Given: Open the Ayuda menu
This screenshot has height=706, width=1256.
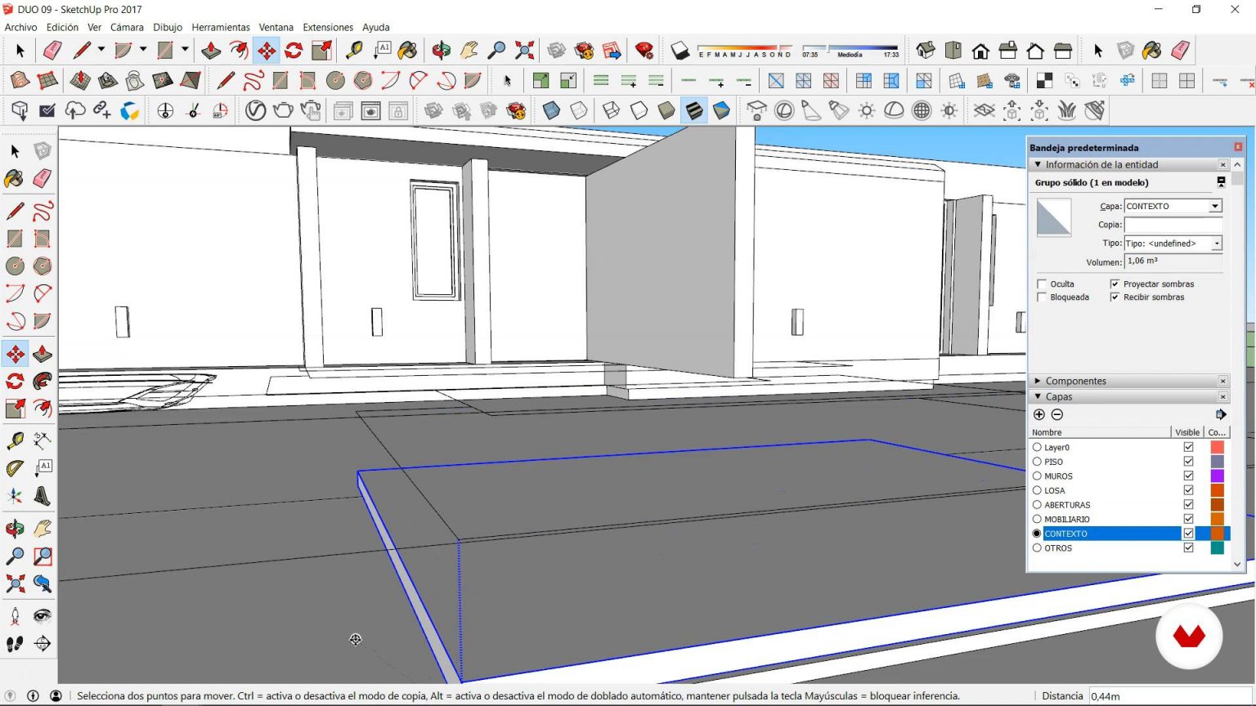Looking at the screenshot, I should 376,27.
